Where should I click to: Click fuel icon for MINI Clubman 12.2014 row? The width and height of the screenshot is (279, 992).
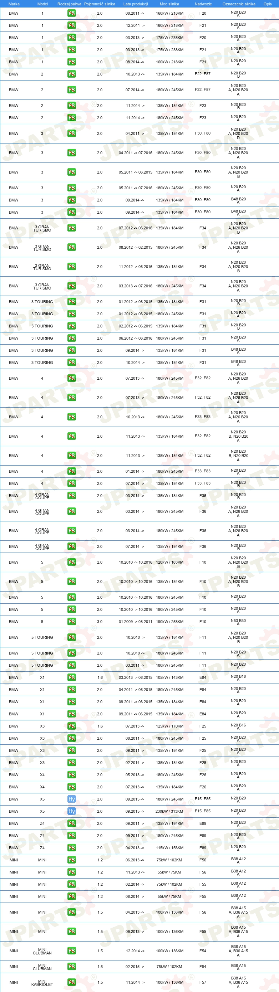pos(71,951)
